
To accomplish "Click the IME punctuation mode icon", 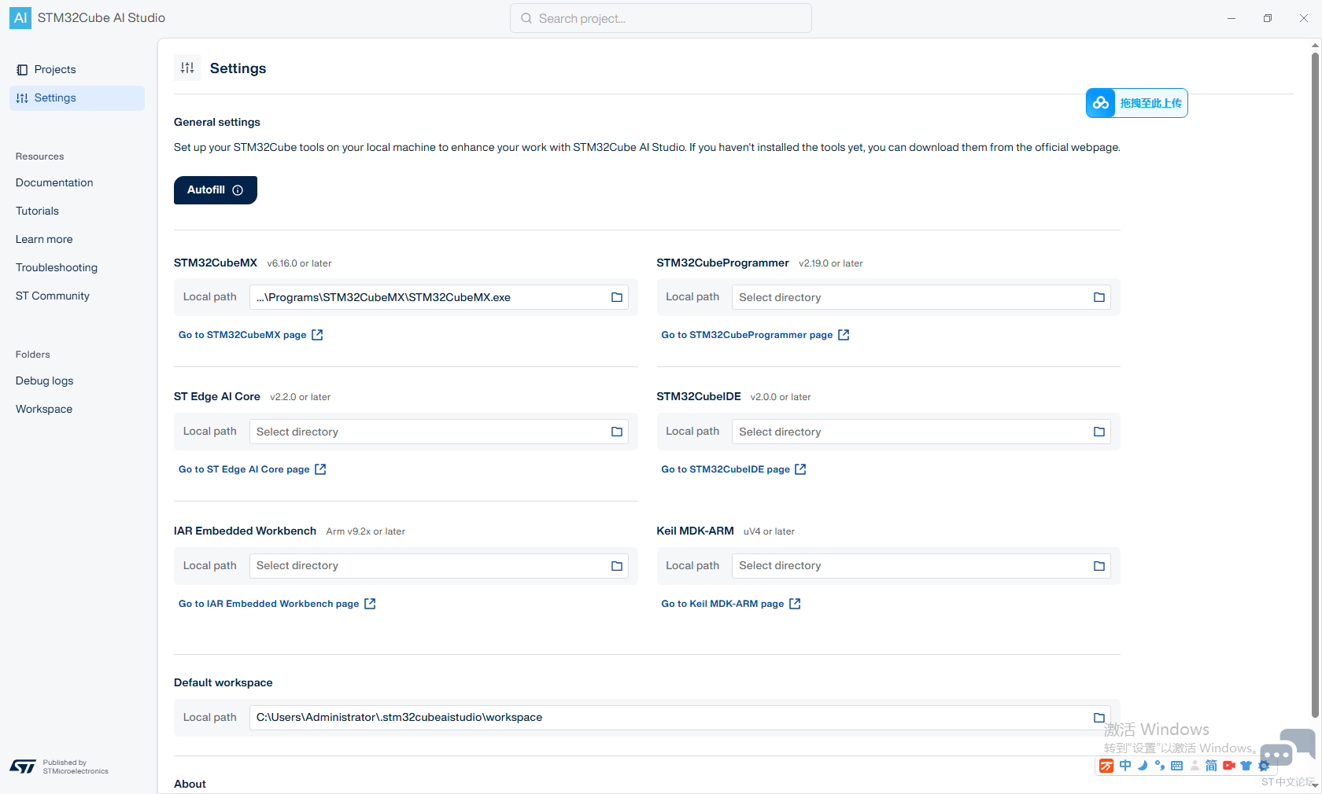I will pyautogui.click(x=1160, y=766).
